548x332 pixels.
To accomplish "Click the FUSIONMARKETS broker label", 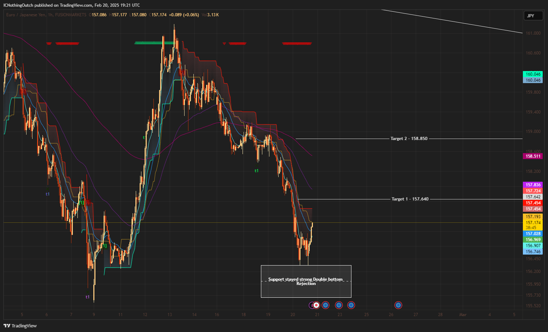I will pyautogui.click(x=71, y=15).
